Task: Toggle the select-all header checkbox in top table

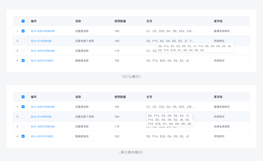Action: click(23, 21)
